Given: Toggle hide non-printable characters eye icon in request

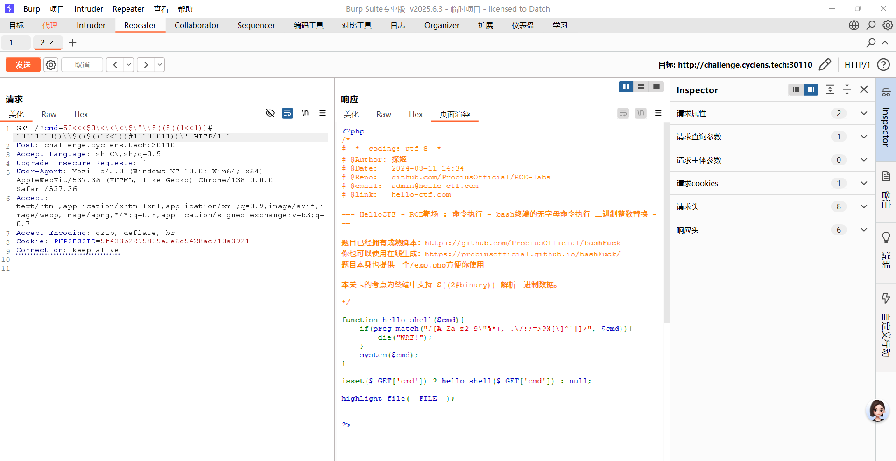Looking at the screenshot, I should coord(270,113).
